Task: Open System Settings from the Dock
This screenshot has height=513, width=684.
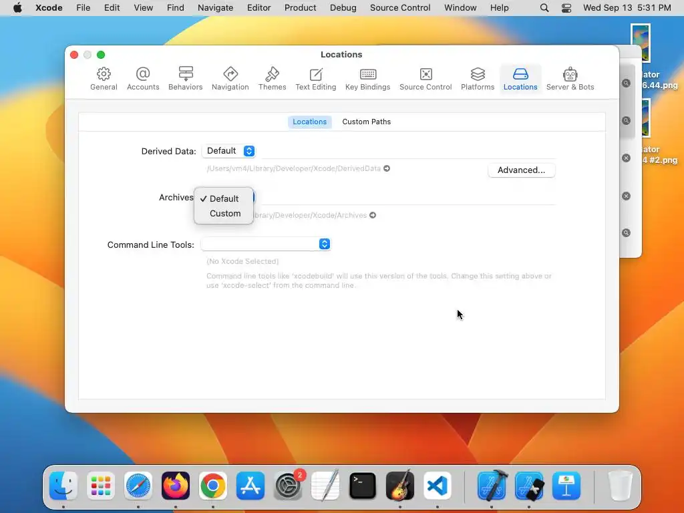Action: click(288, 486)
